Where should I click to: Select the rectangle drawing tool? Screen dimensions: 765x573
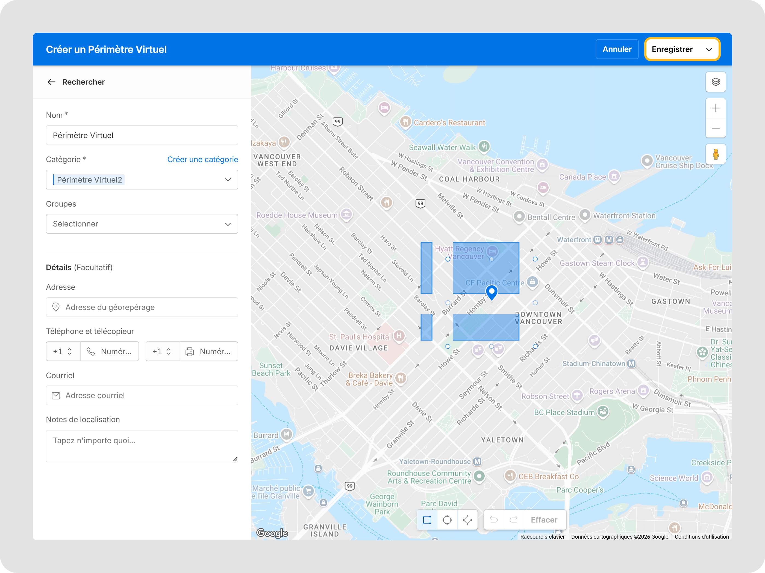pos(427,520)
